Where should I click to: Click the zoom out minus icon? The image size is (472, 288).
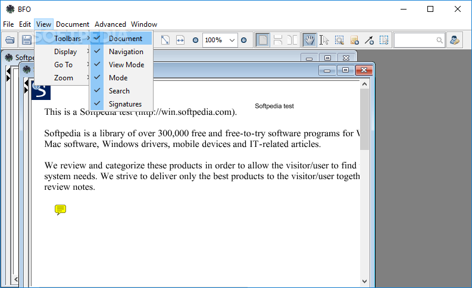point(195,40)
